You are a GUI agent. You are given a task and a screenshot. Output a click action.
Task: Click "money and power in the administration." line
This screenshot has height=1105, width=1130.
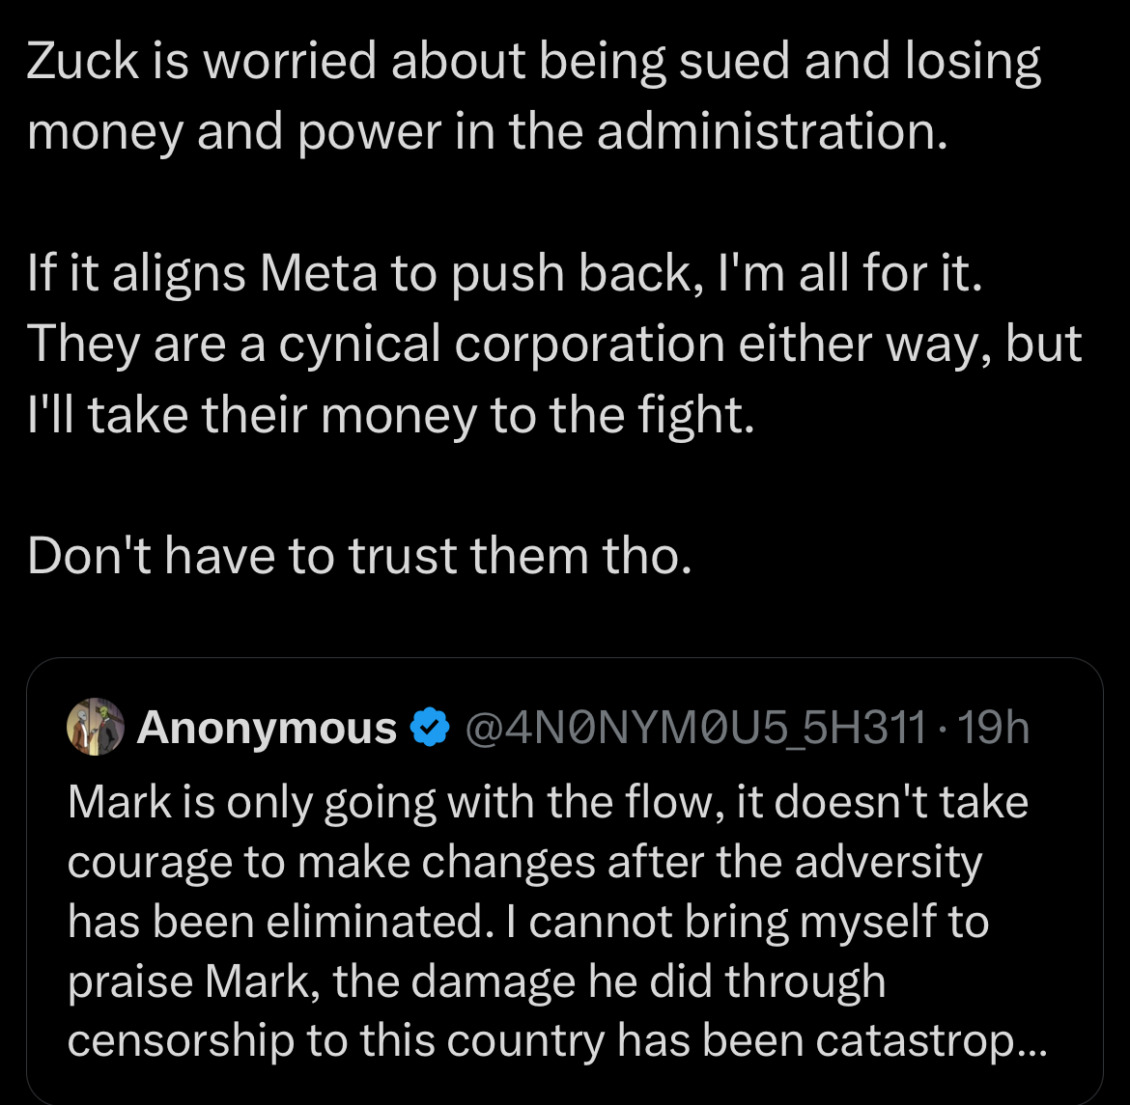[x=487, y=132]
